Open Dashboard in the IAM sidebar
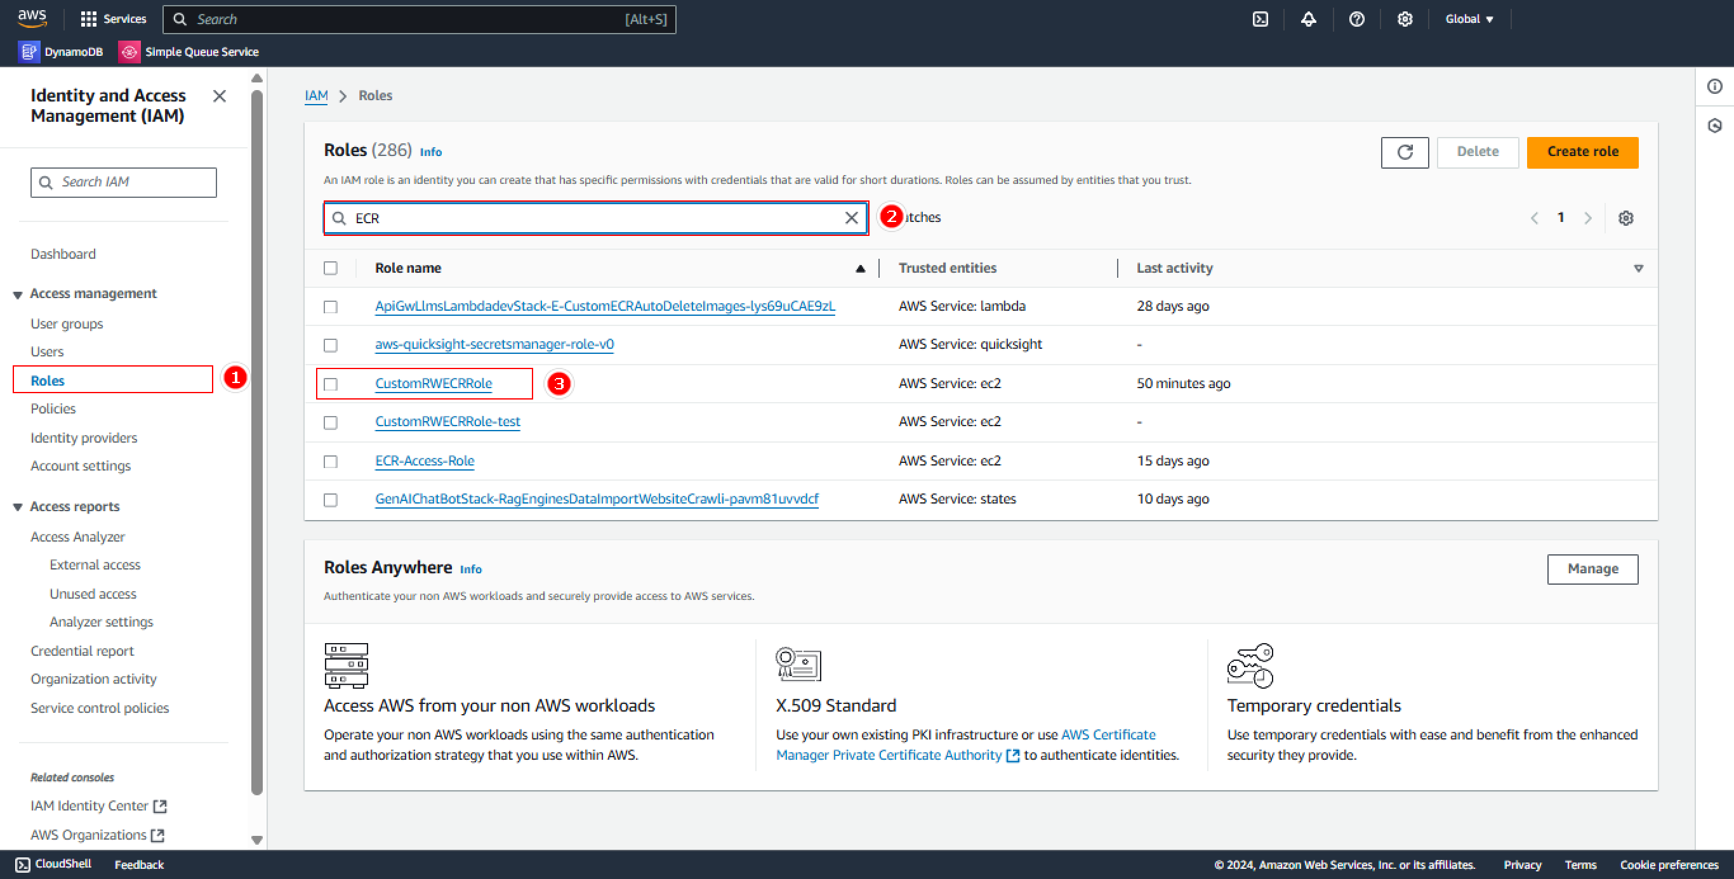This screenshot has width=1734, height=879. [63, 254]
